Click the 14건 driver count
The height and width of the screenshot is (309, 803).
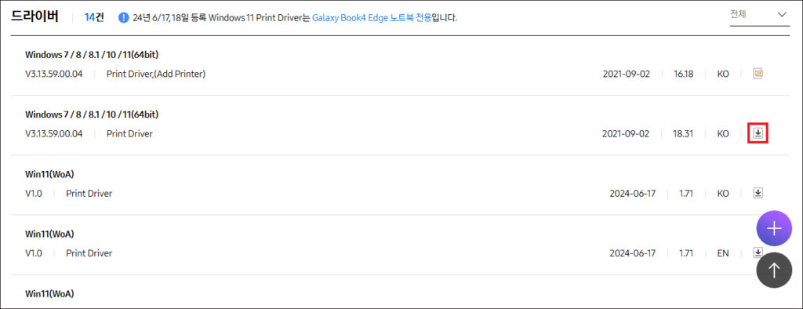[x=94, y=17]
